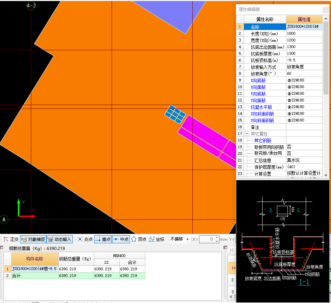Toggle 垂点 perpendicular snap

coord(103,239)
